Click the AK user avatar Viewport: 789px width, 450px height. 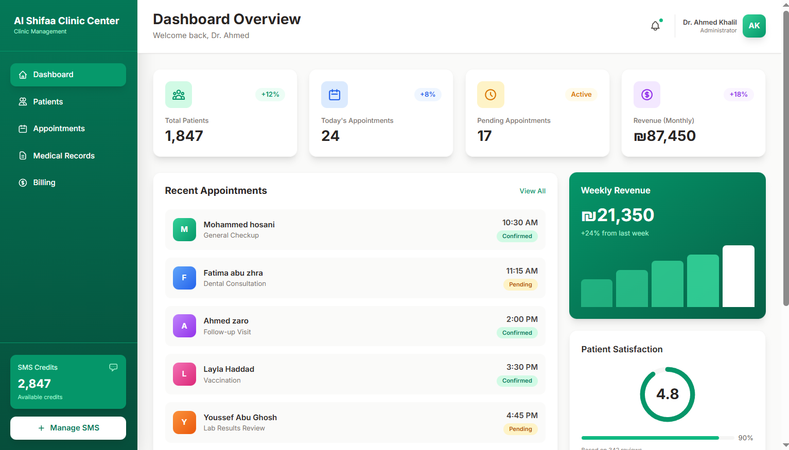click(x=754, y=26)
